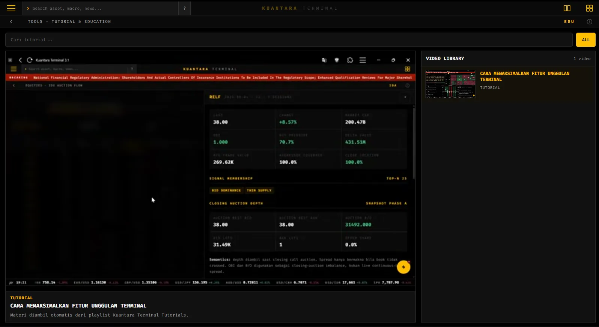
Task: Open the question mark help beside search
Action: pos(184,8)
